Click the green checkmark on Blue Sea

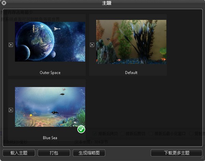coord(81,129)
